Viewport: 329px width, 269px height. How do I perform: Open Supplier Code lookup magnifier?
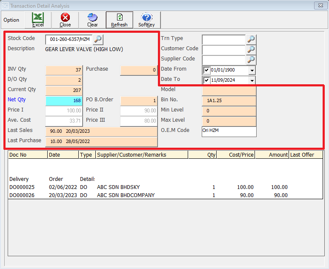pyautogui.click(x=251, y=60)
